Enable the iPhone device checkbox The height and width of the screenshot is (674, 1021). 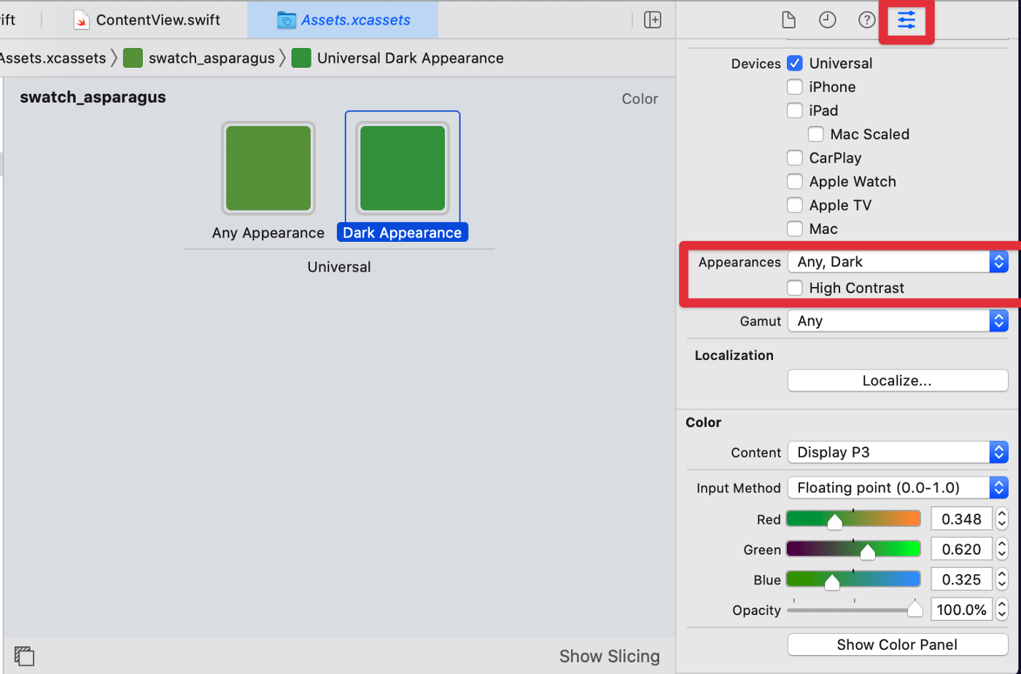[x=794, y=87]
